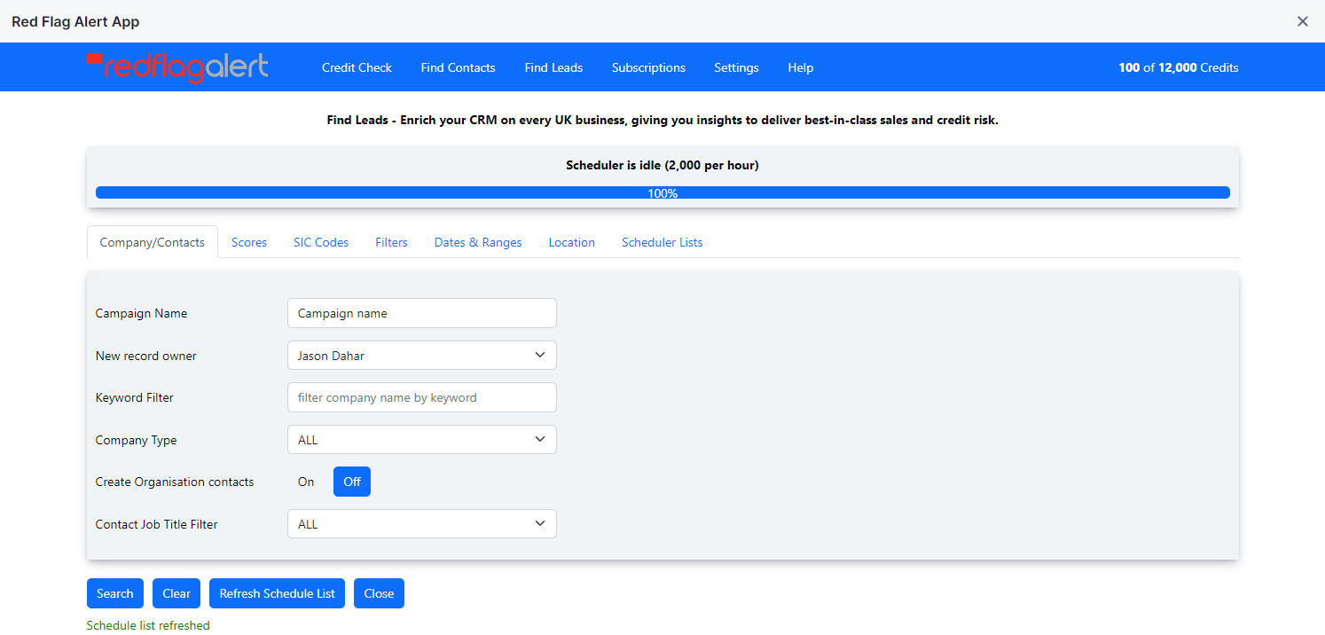1325x635 pixels.
Task: Switch to the Location tab
Action: click(x=571, y=242)
